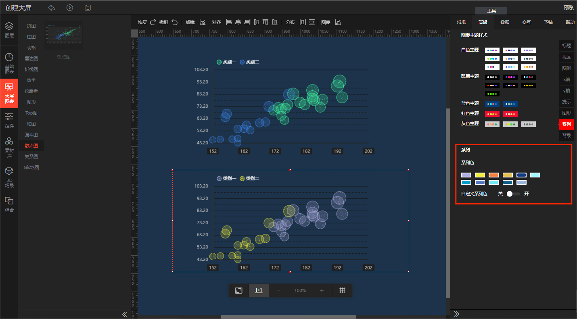Click the fit-to-screen icon in zoom bar
Viewport: 577px width, 319px height.
pos(239,290)
